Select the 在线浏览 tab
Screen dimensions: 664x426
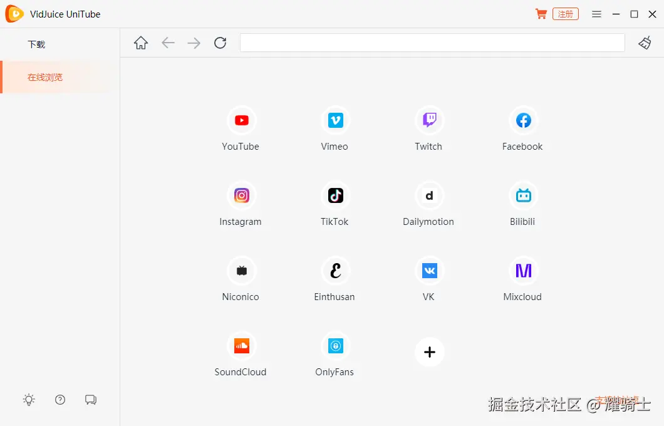60,77
